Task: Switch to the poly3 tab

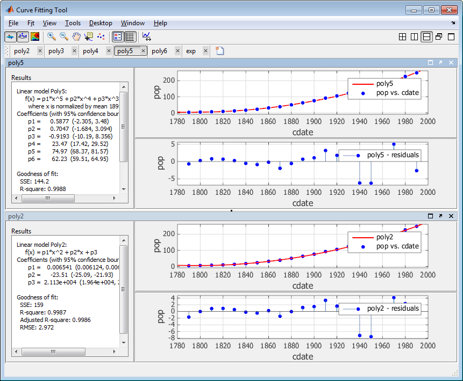Action: click(56, 51)
